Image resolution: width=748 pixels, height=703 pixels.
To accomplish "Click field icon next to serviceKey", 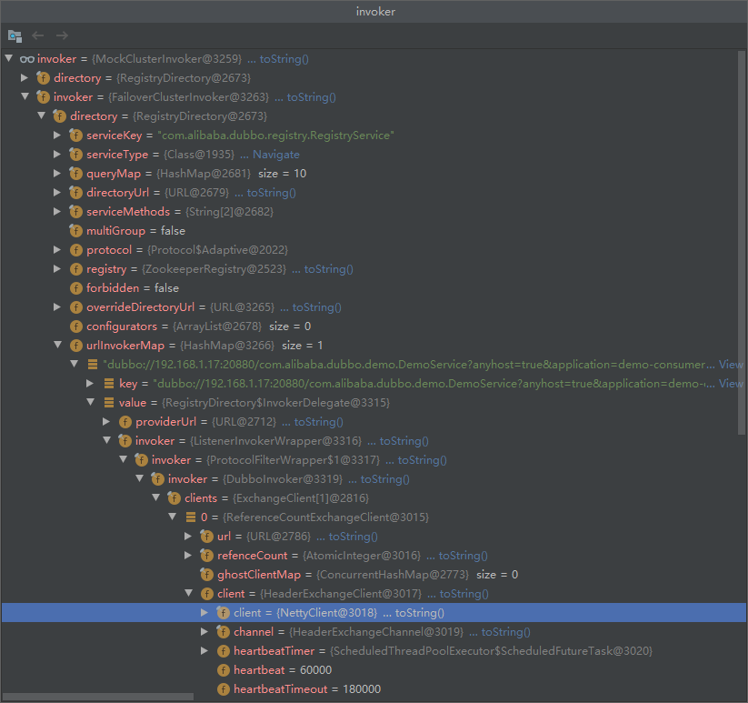I will pos(75,136).
